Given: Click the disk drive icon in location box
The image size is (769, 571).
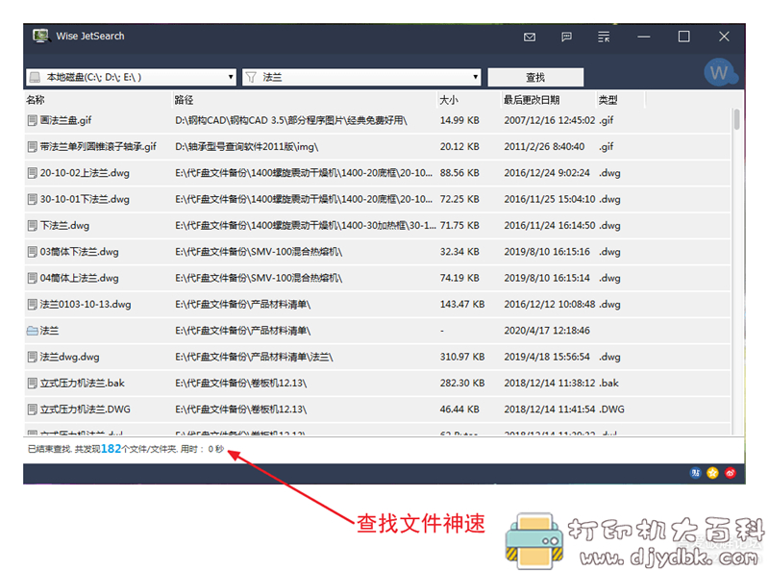Looking at the screenshot, I should [x=35, y=78].
